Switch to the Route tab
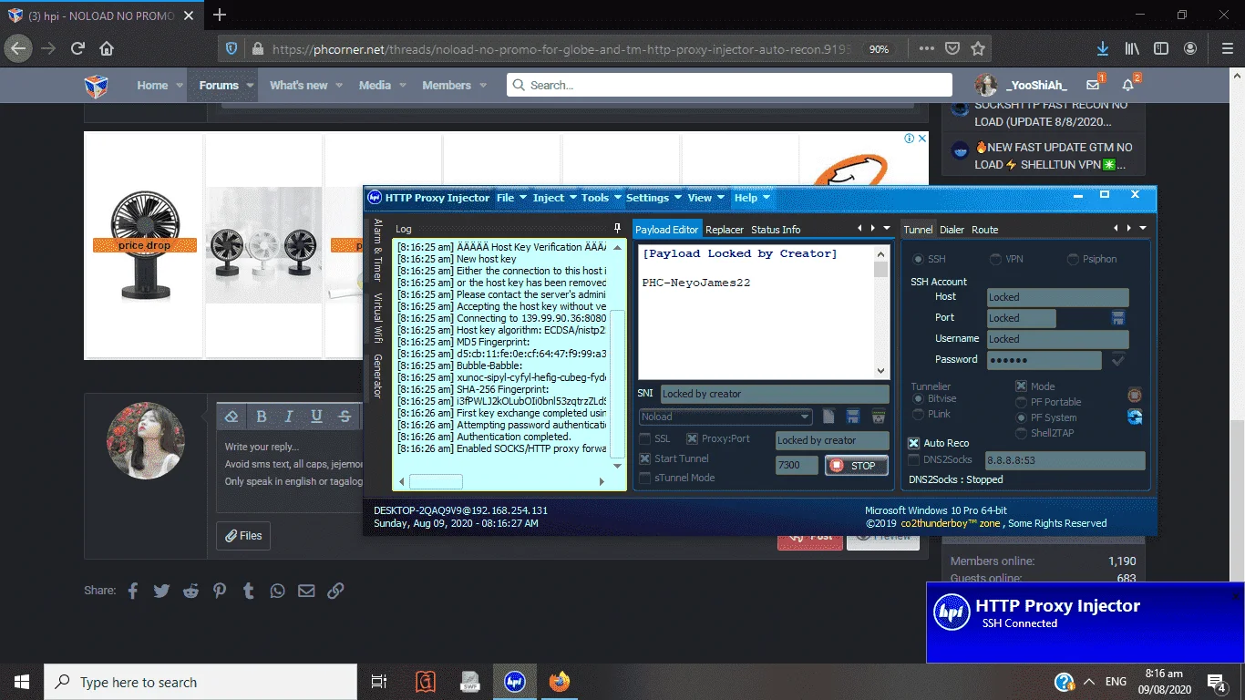This screenshot has height=700, width=1245. (x=984, y=230)
